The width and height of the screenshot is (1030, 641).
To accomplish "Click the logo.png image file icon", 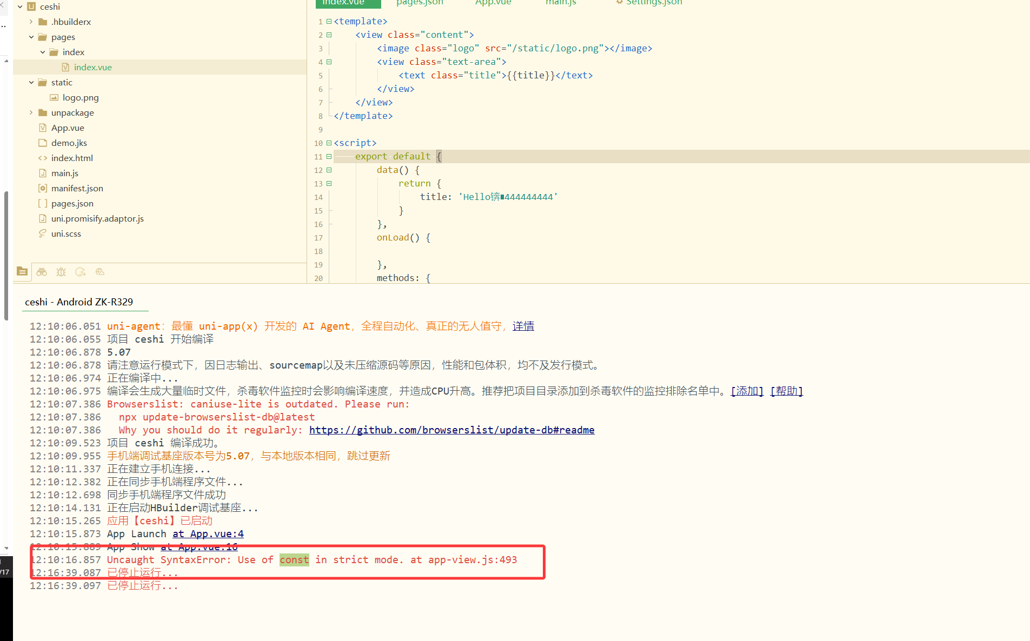I will pos(54,97).
